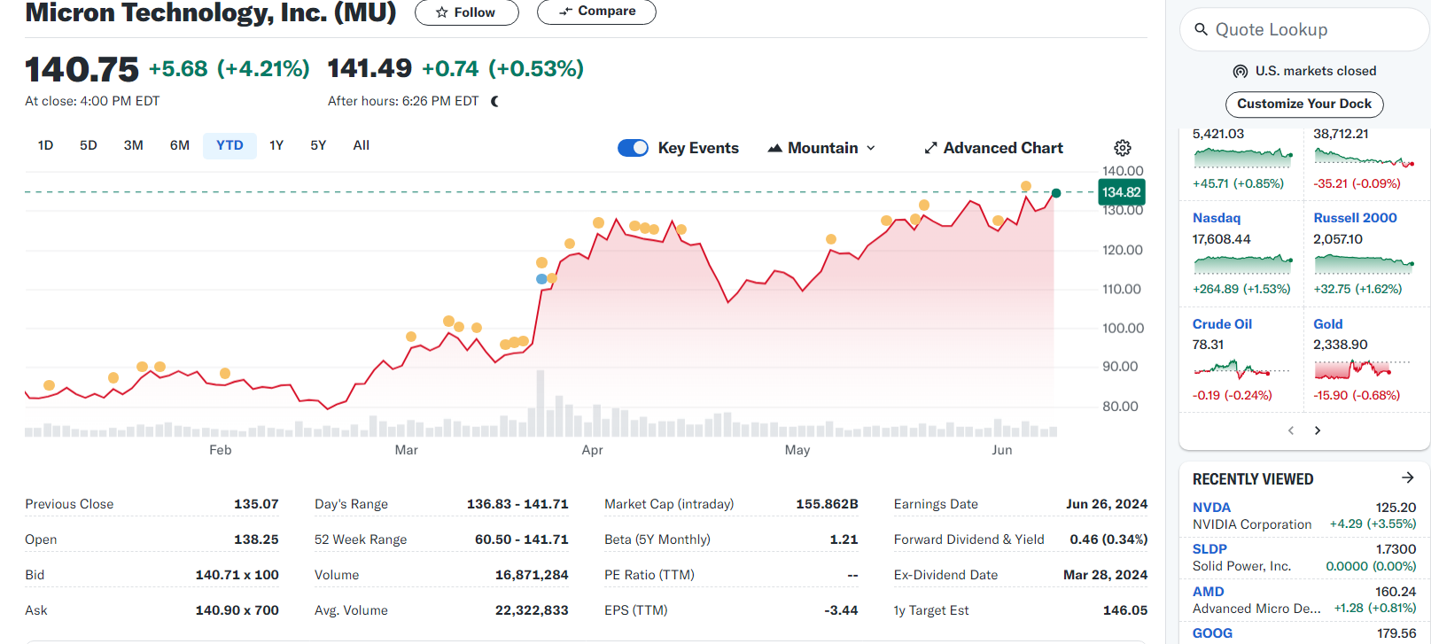Click the mountain shape icon beside Mountain
The height and width of the screenshot is (644, 1431).
[x=774, y=148]
